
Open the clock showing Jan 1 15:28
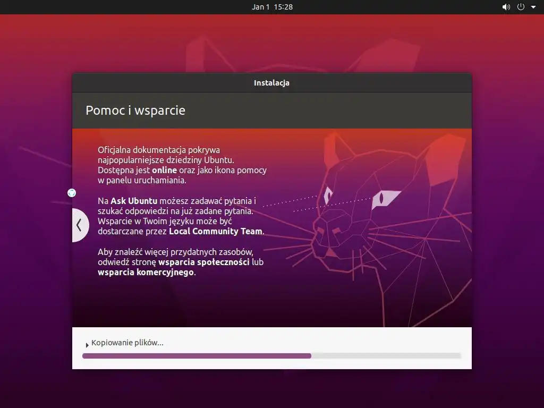coord(272,7)
